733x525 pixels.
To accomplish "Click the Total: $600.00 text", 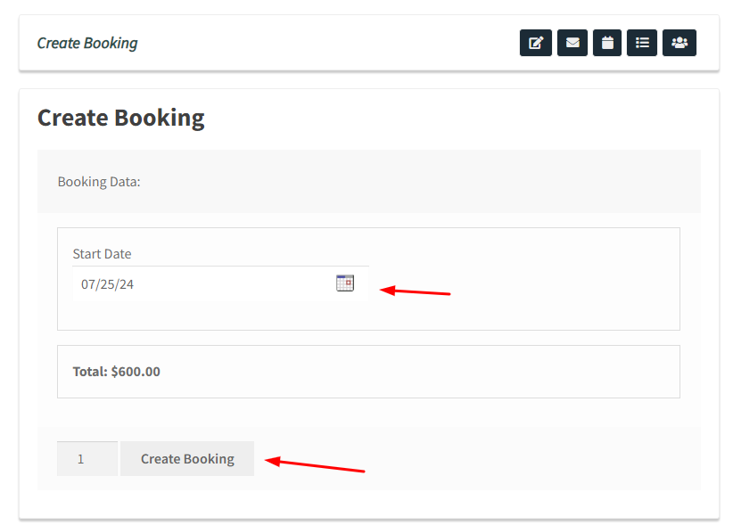I will (x=117, y=372).
